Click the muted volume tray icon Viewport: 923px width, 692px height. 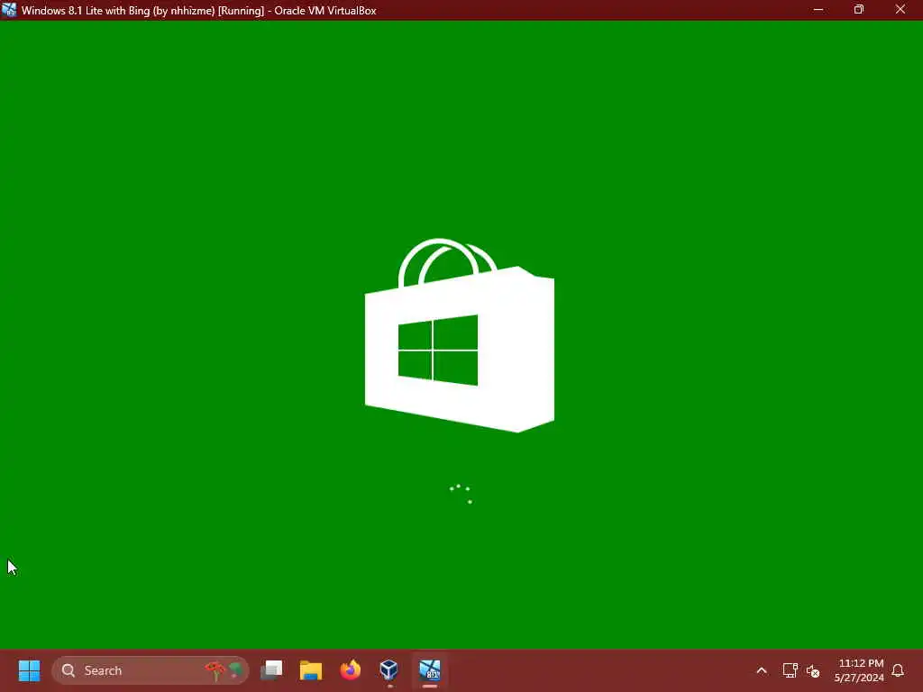(x=813, y=670)
